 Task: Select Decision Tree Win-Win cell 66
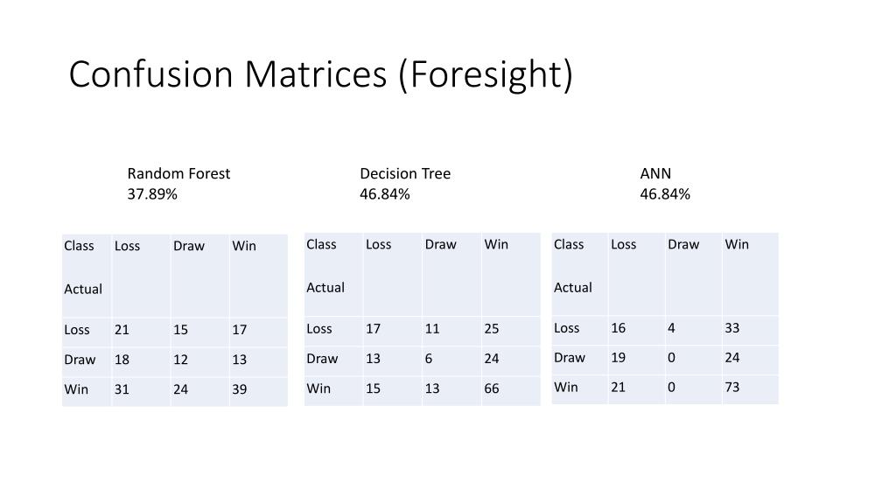point(492,388)
